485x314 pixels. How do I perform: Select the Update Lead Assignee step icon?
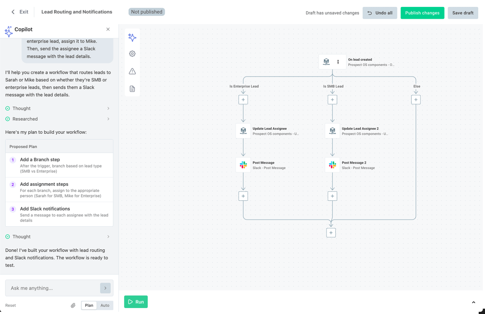pos(243,131)
